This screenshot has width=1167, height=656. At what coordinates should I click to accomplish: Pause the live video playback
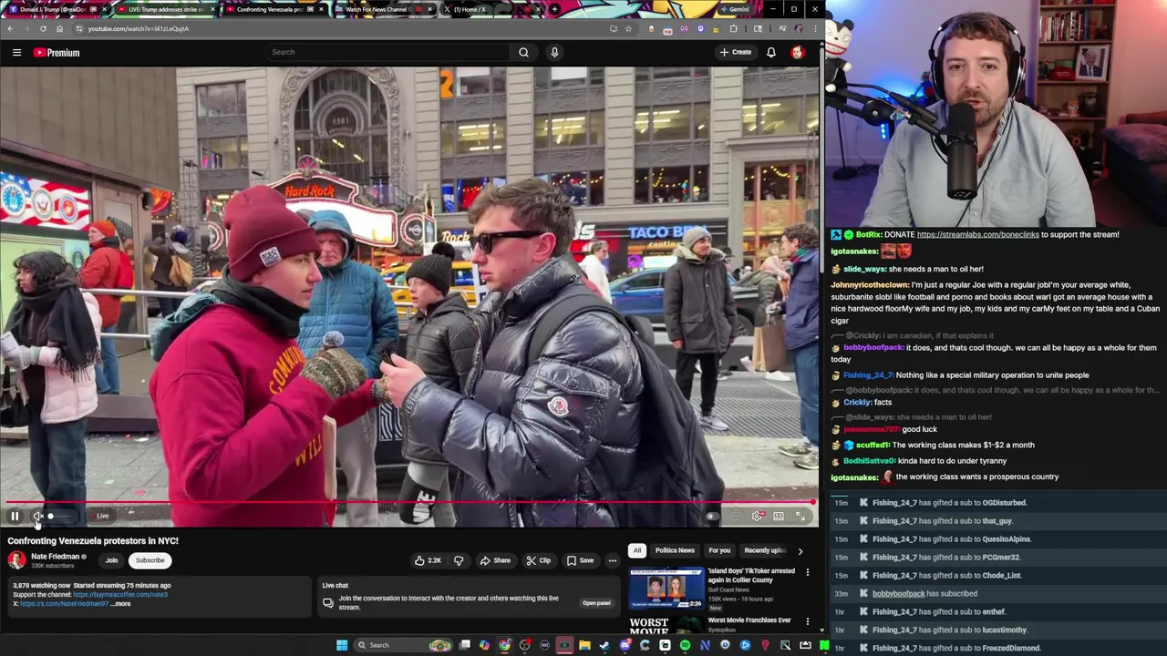15,517
